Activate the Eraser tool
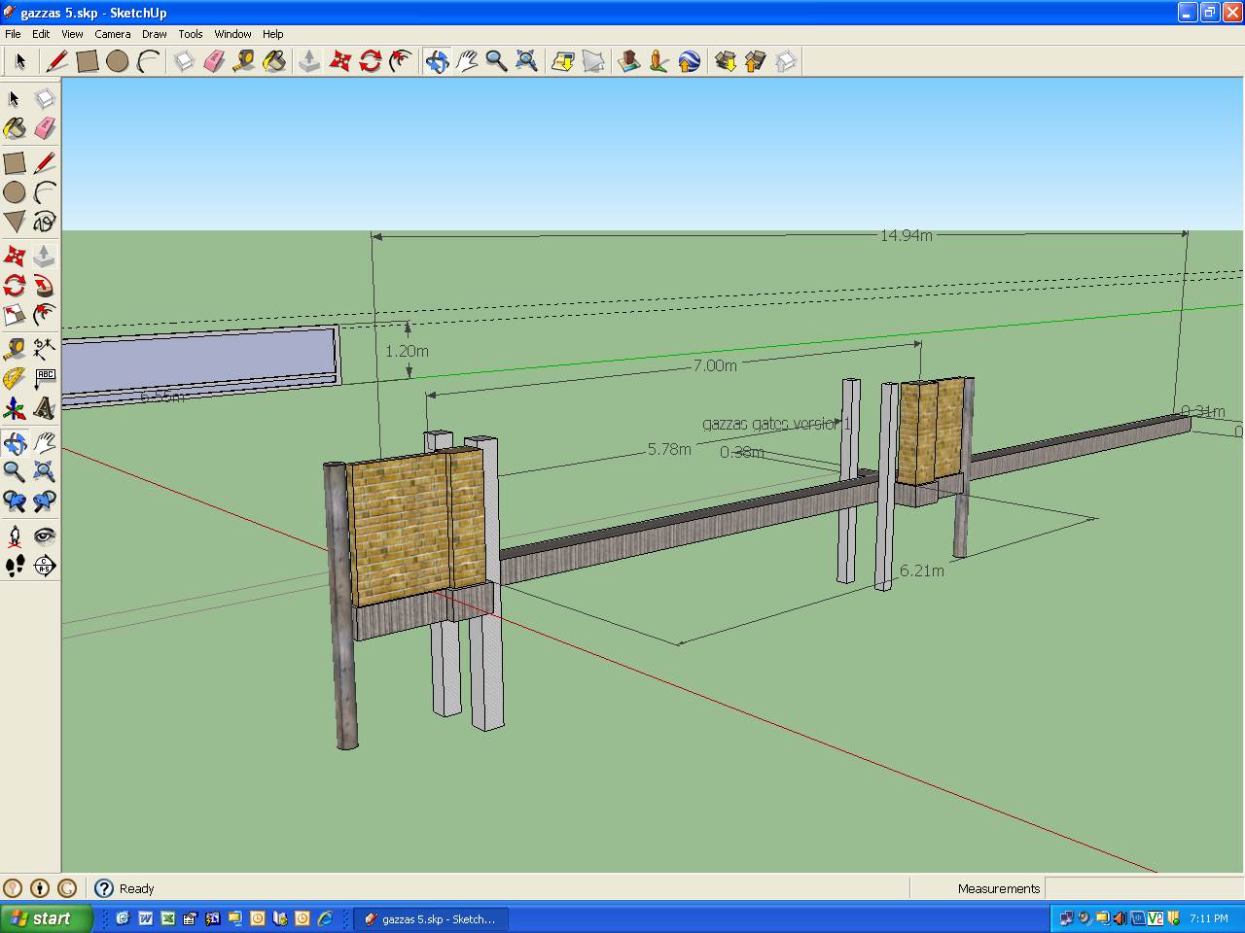 45,127
